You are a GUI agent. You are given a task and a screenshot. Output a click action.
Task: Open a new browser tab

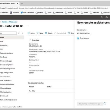[x=22, y=3]
